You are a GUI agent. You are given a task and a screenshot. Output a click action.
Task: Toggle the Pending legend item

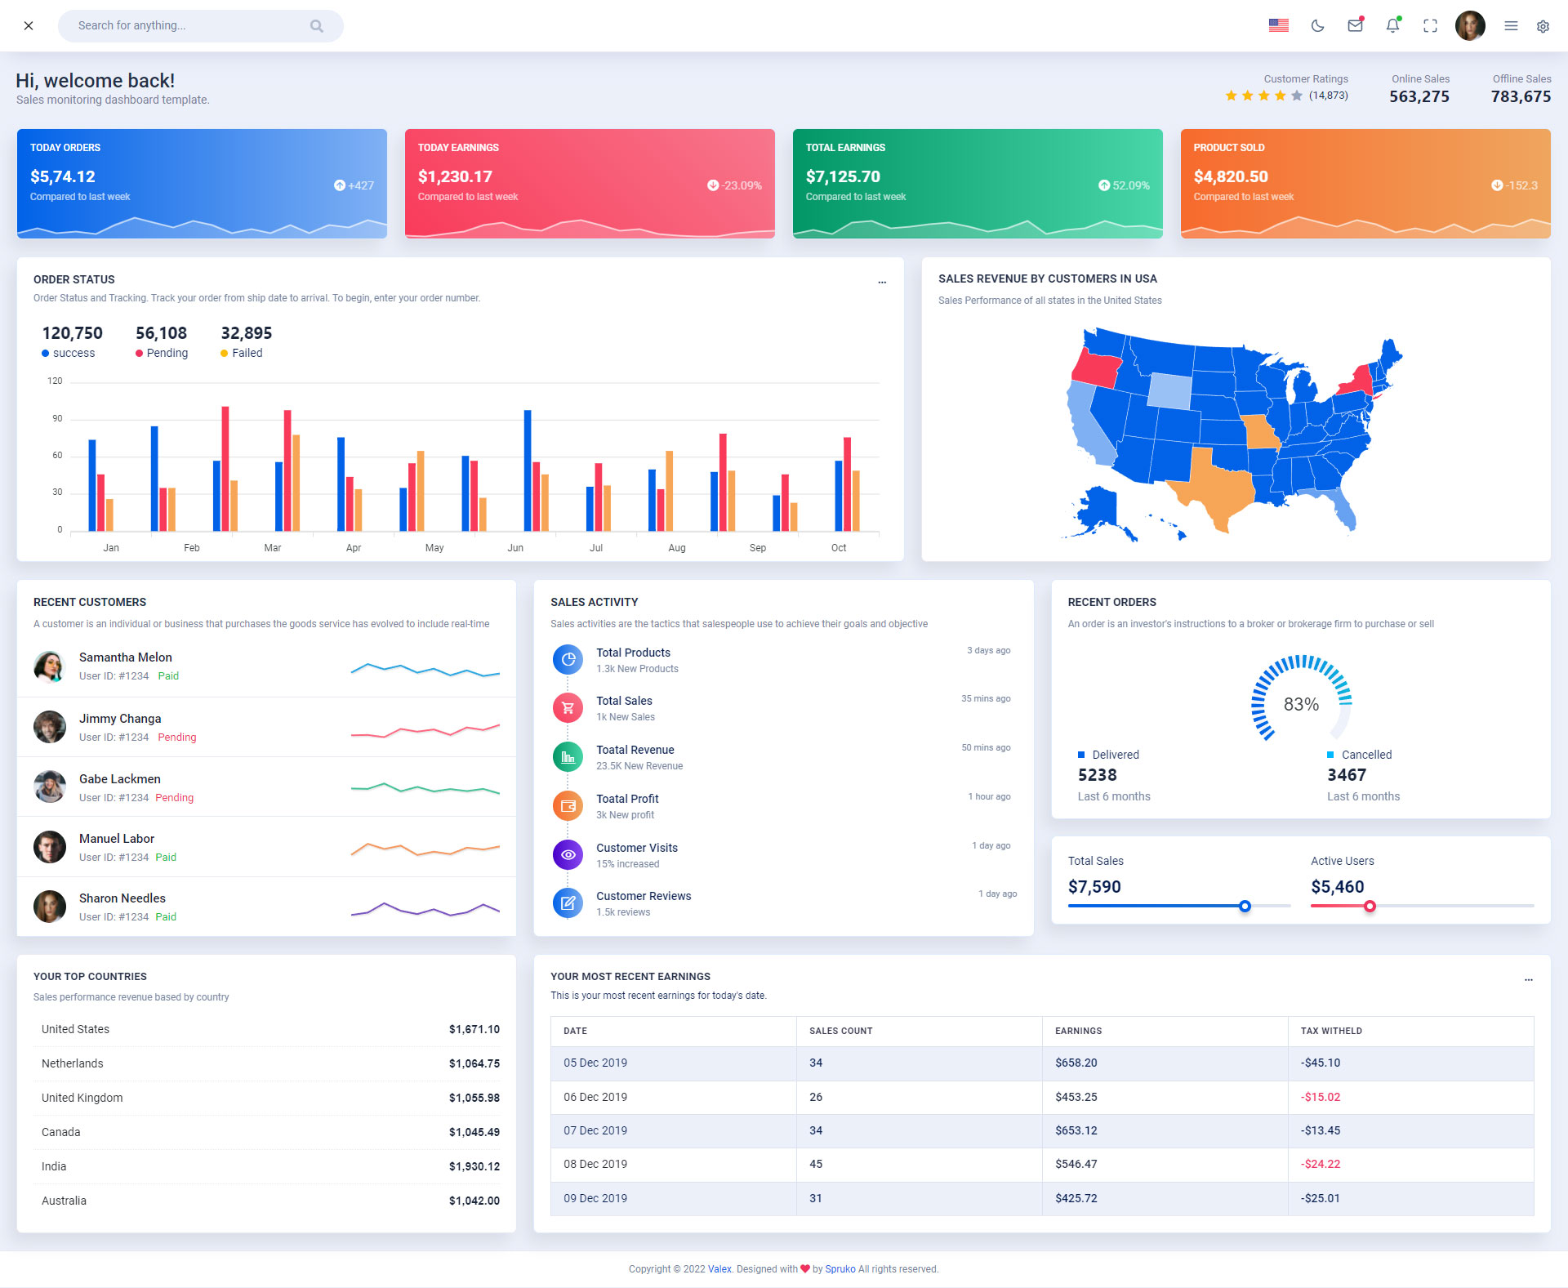tap(162, 353)
